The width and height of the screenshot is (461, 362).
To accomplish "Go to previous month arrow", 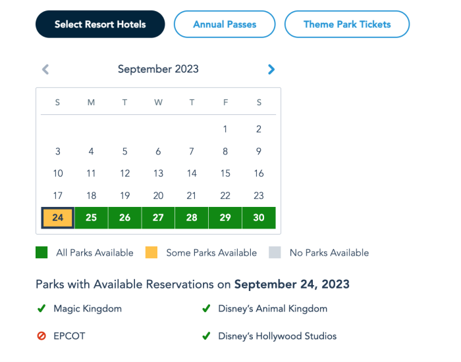I will pos(45,70).
